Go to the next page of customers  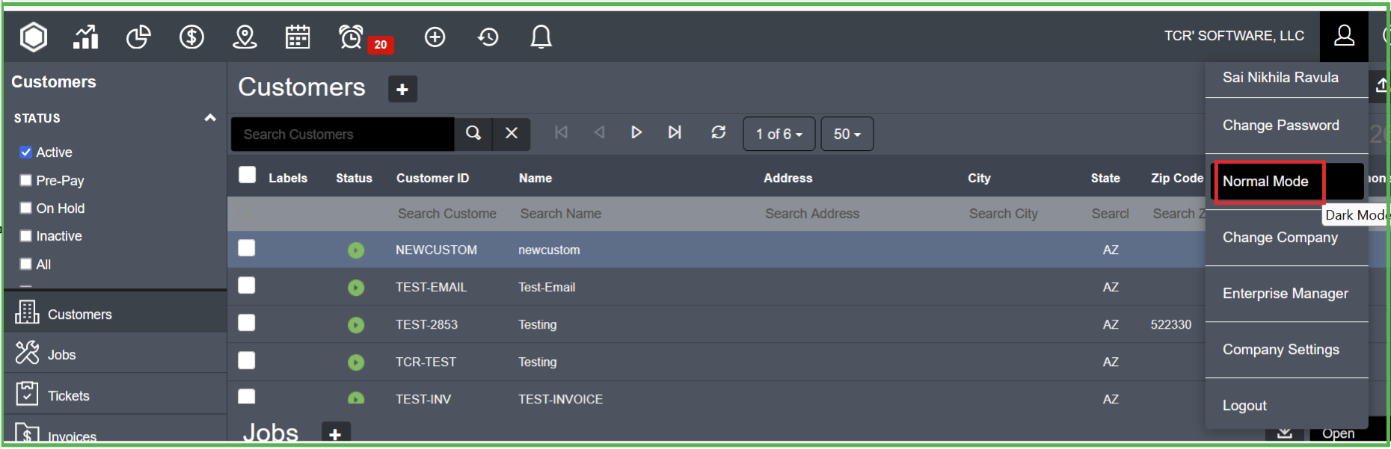click(x=636, y=132)
